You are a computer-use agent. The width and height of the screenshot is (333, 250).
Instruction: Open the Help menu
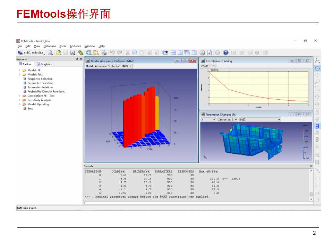click(x=102, y=46)
